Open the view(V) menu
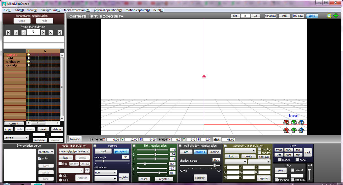This screenshot has height=185, width=343. 32,10
